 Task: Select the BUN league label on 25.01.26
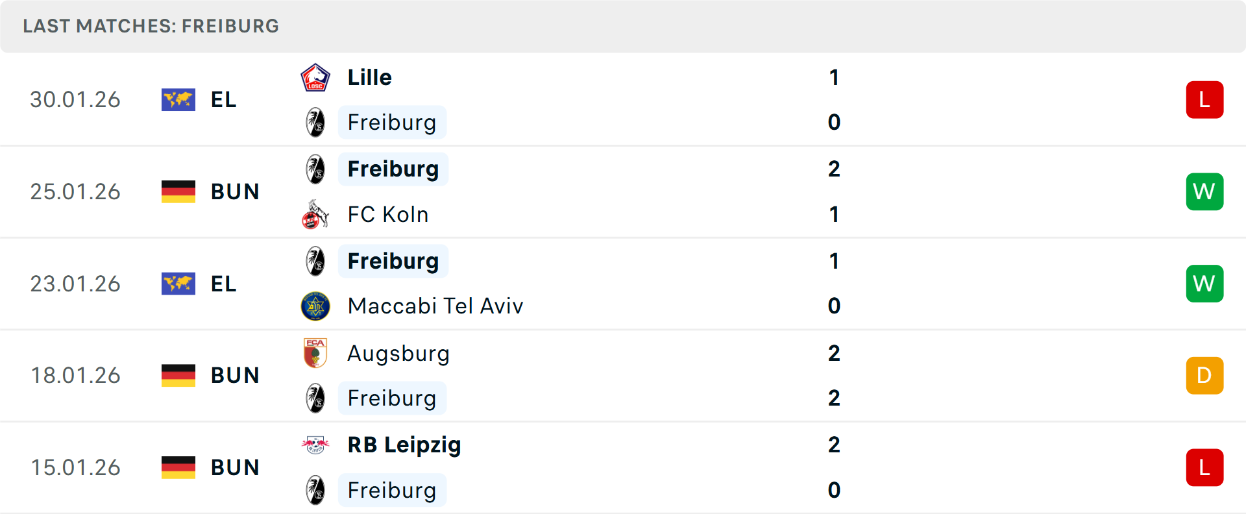pyautogui.click(x=235, y=191)
